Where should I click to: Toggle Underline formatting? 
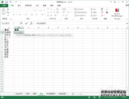click(20, 15)
